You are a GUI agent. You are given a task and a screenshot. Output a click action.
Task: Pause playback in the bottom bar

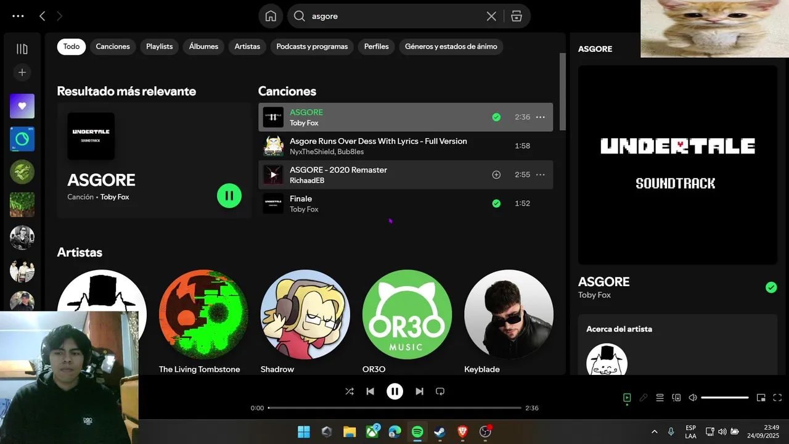click(x=394, y=392)
